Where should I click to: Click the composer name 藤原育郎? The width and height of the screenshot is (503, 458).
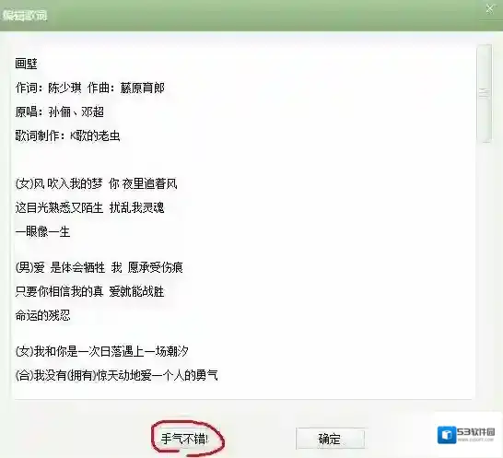pyautogui.click(x=143, y=88)
